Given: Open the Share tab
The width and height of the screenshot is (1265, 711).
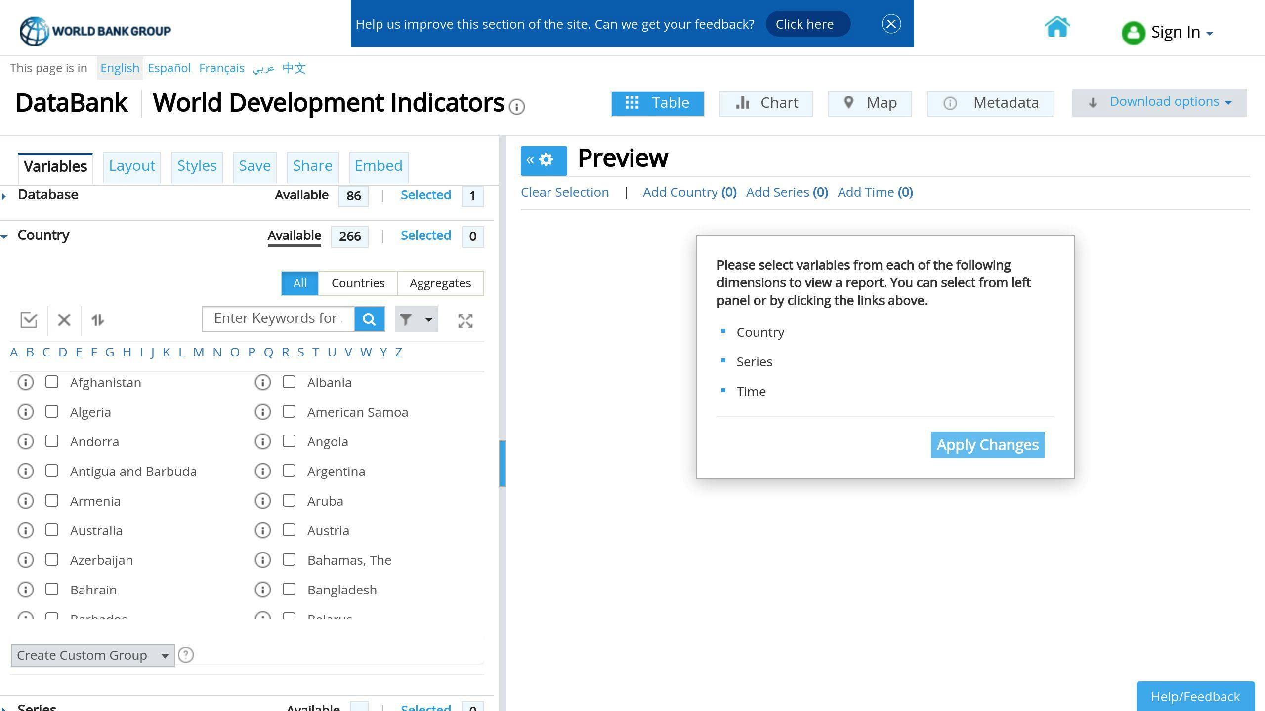Looking at the screenshot, I should 312,166.
